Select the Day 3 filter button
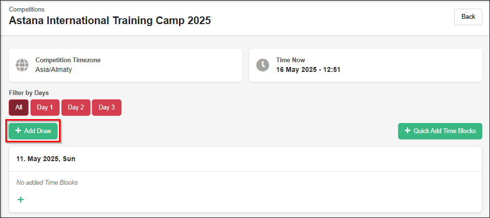 [x=106, y=108]
